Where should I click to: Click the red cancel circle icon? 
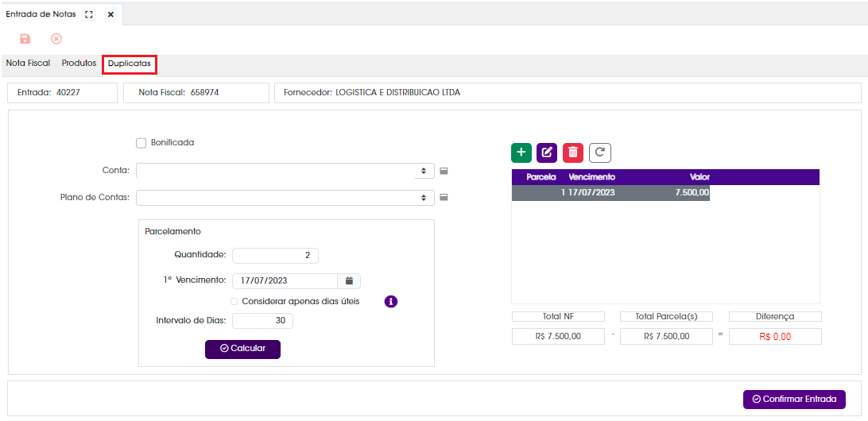56,39
